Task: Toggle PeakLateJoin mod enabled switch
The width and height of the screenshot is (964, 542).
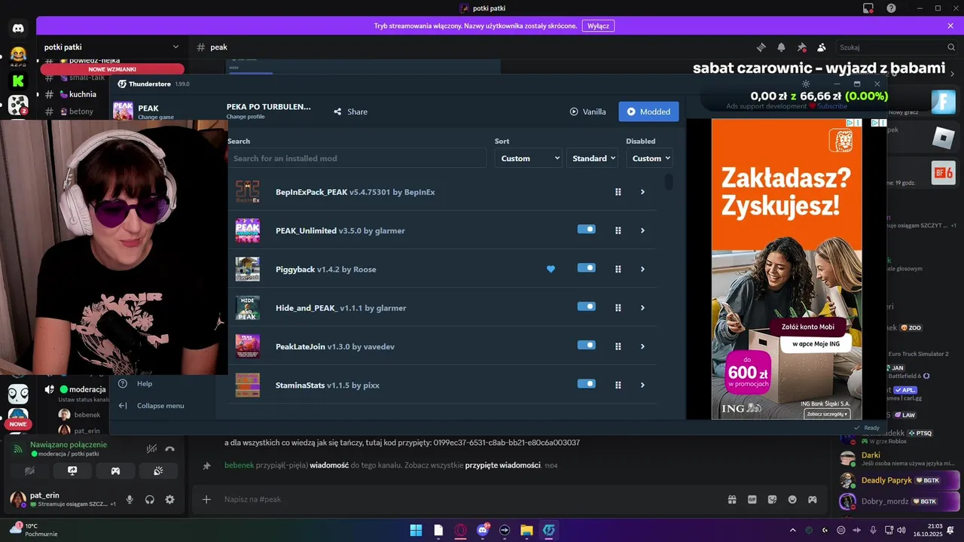Action: (586, 345)
